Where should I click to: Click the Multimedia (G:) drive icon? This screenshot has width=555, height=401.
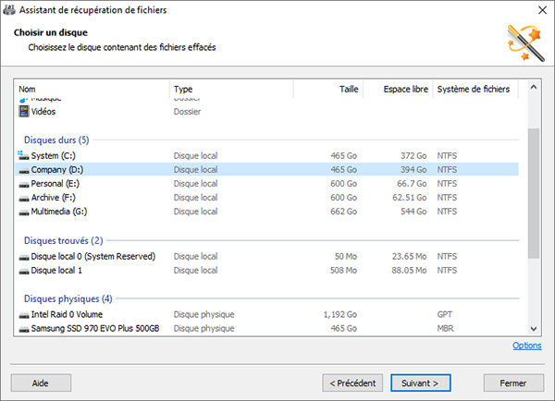tap(24, 213)
